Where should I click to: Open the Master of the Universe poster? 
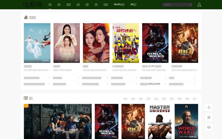click(160, 121)
